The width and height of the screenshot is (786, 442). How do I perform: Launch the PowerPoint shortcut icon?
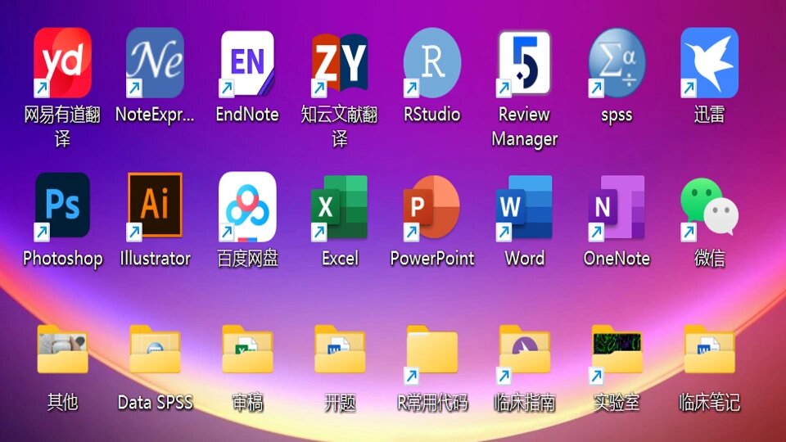(431, 206)
